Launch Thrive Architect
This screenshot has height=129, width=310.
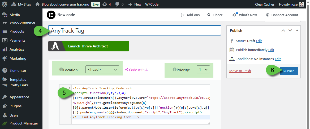(89, 46)
